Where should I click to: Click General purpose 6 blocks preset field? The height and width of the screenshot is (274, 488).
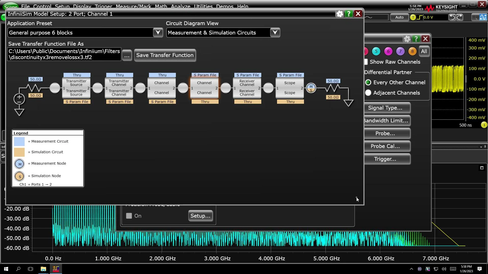click(x=80, y=32)
